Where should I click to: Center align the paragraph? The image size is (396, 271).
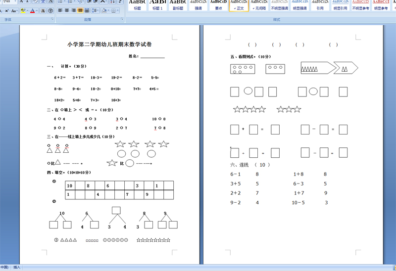67,10
